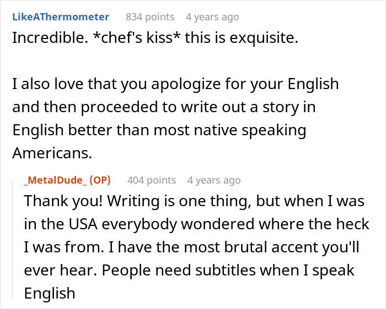Image resolution: width=386 pixels, height=309 pixels.
Task: Open the LikeAThermometer user profile
Action: [x=61, y=17]
